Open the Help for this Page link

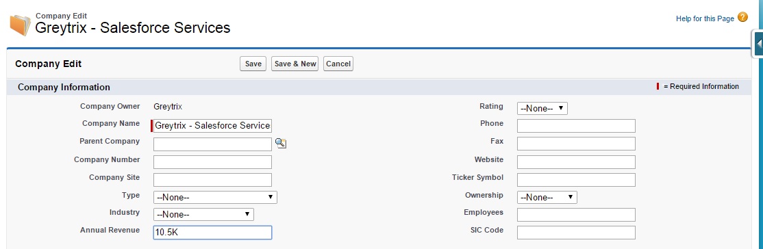tap(705, 18)
